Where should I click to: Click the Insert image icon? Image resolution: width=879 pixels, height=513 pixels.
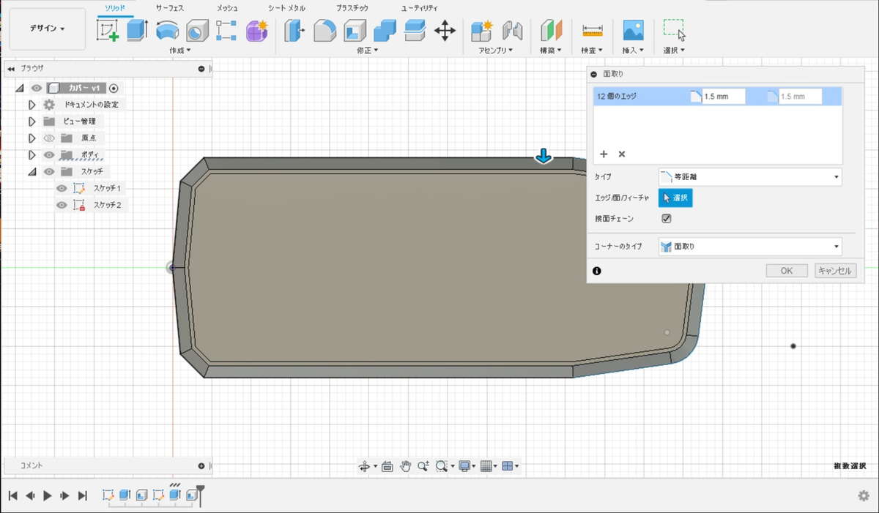633,30
